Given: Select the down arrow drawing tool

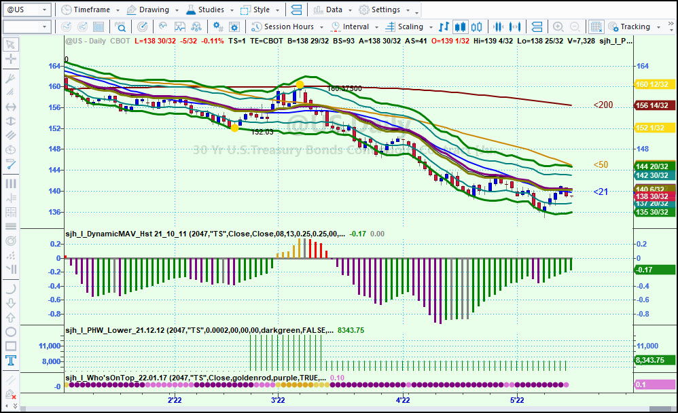Looking at the screenshot, I should click(10, 303).
